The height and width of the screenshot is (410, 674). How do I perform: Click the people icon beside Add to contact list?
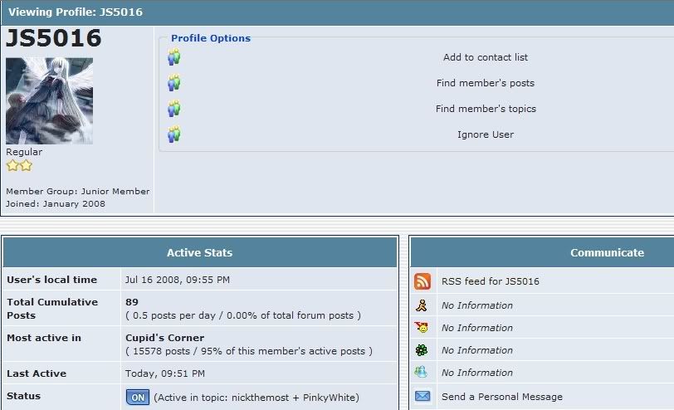tap(173, 57)
